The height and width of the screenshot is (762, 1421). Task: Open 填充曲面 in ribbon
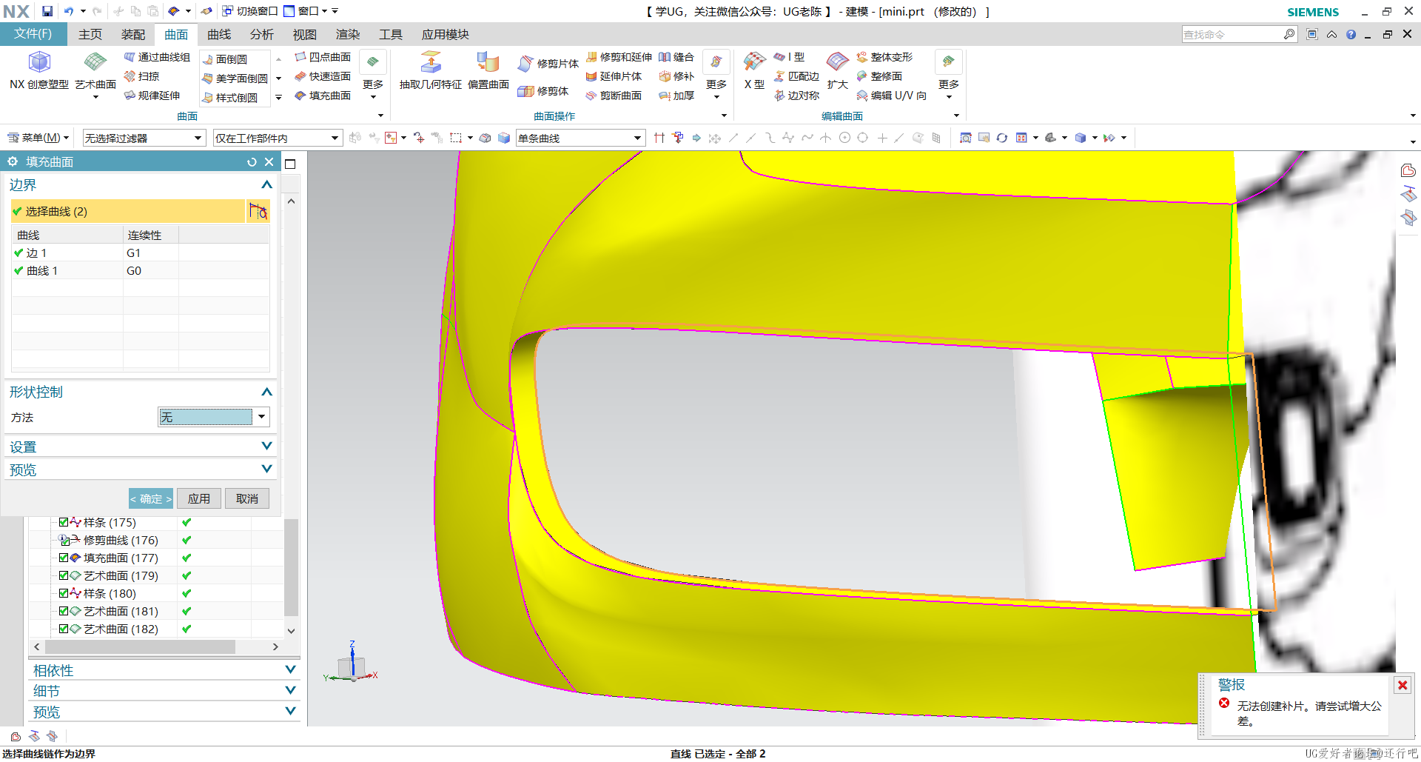click(x=323, y=96)
